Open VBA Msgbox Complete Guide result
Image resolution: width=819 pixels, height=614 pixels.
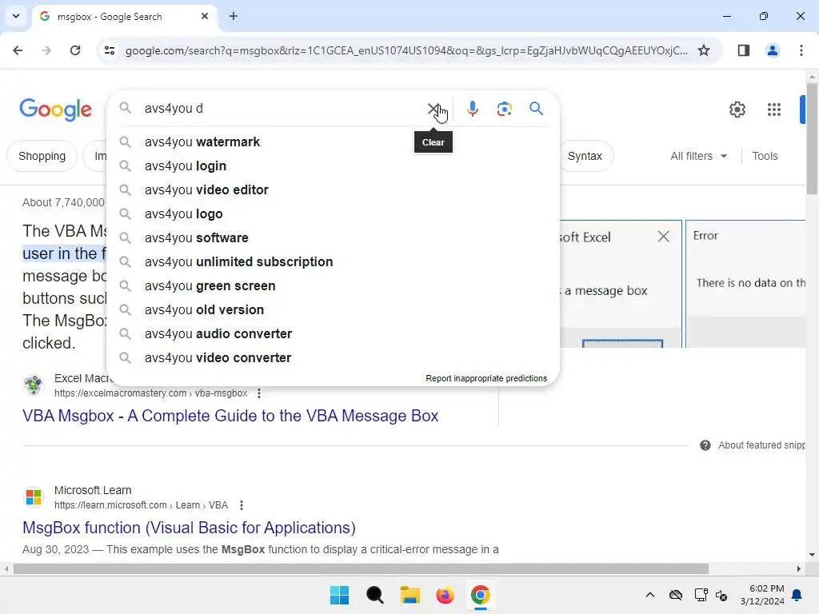point(230,416)
